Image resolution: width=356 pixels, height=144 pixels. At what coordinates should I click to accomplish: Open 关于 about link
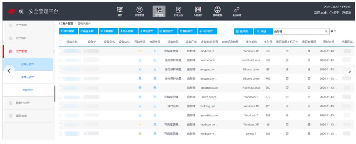point(334,13)
